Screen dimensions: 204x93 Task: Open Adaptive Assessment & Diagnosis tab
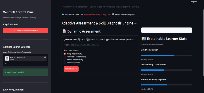[x=96, y=14]
